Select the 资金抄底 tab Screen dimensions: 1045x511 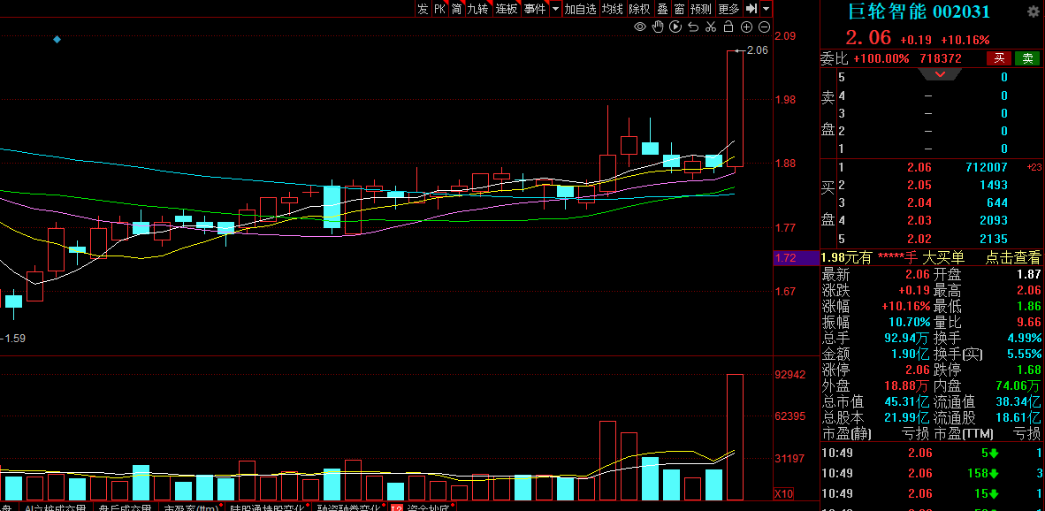pos(426,507)
